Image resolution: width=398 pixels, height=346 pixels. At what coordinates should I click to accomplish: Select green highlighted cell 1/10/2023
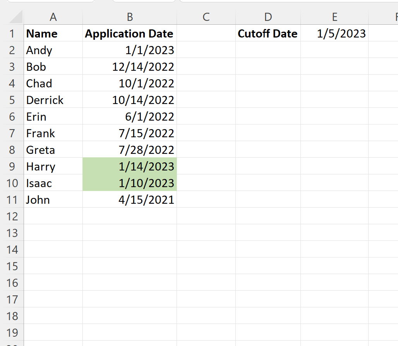(130, 183)
